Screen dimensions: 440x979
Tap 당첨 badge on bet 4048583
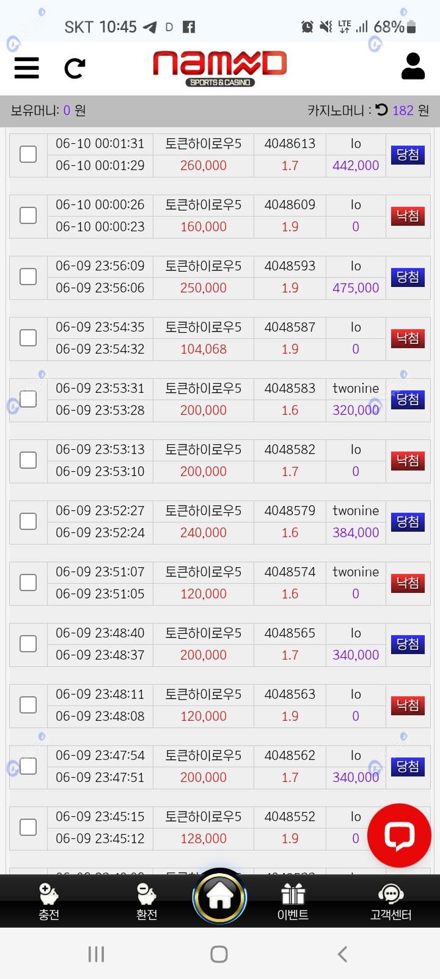[x=408, y=400]
